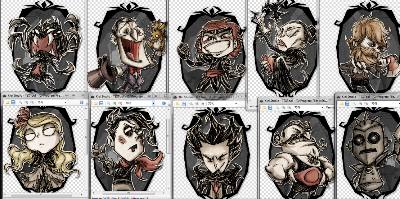Focus the bearded lumberjack with axe portrait window
Image resolution: width=400 pixels, height=199 pixels.
(360, 46)
